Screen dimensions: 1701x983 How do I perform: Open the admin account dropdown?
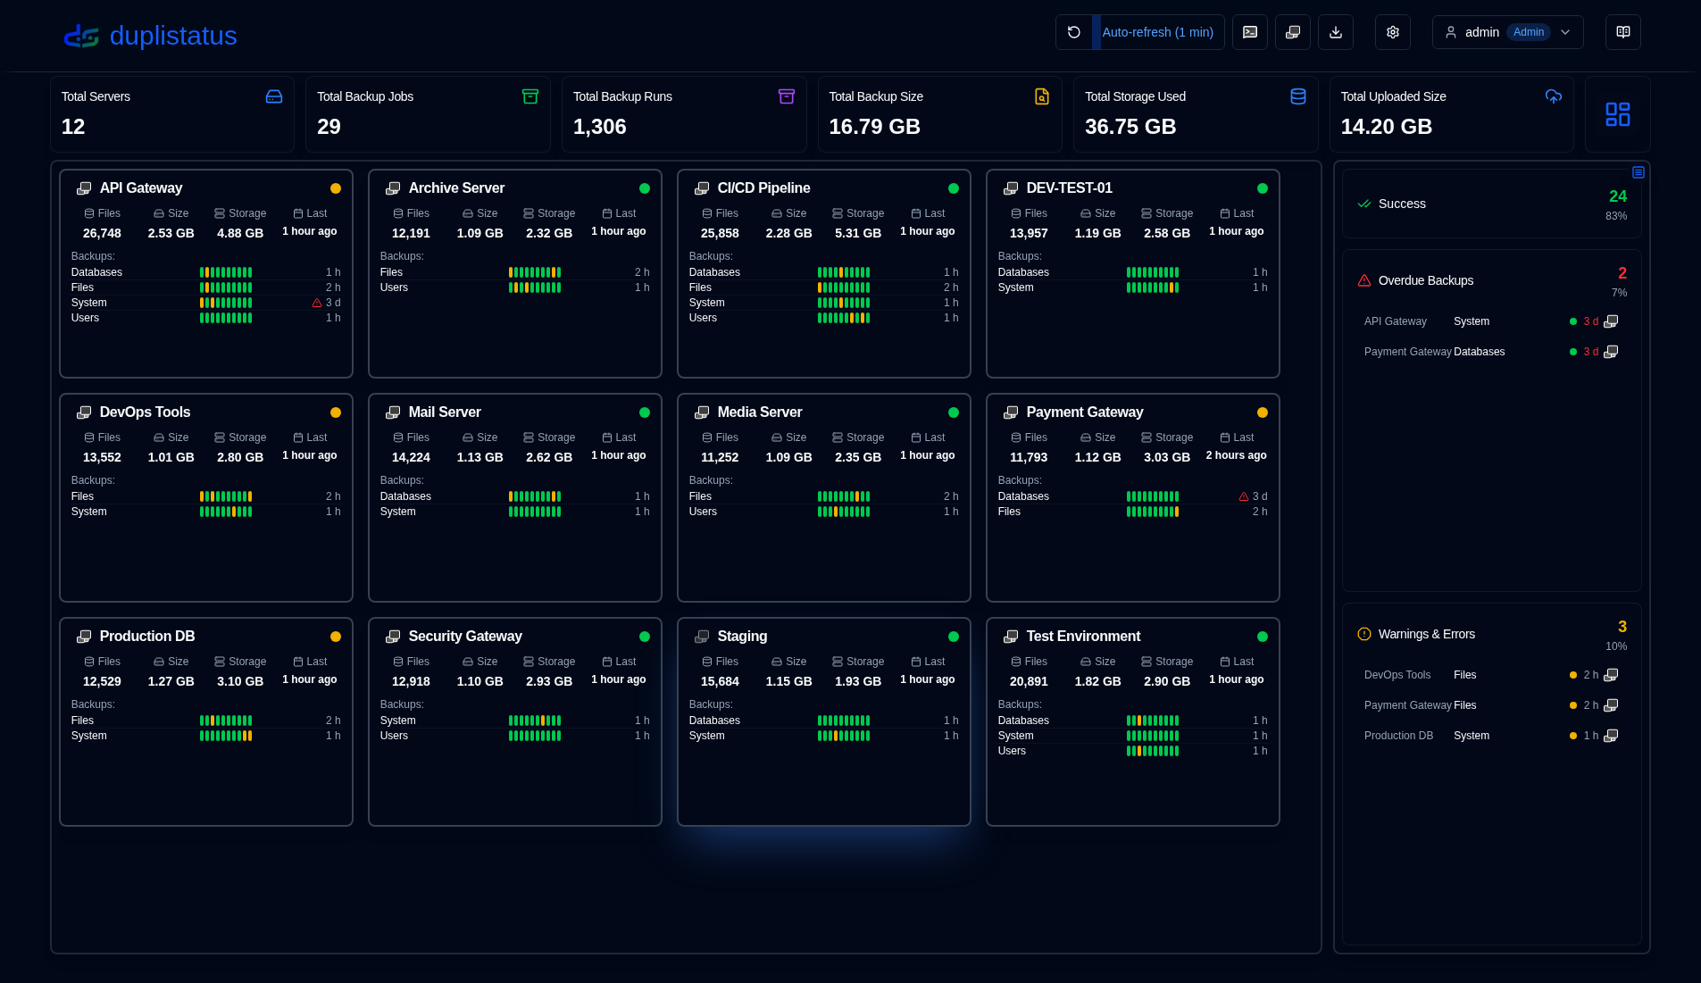(x=1507, y=31)
